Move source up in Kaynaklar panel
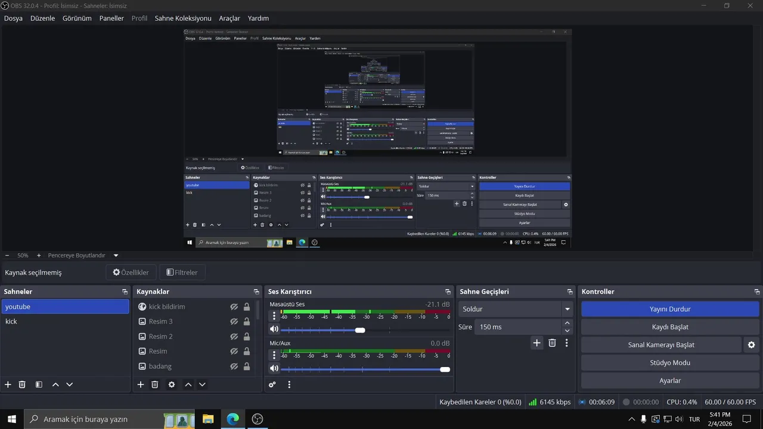This screenshot has height=429, width=763. pyautogui.click(x=188, y=385)
